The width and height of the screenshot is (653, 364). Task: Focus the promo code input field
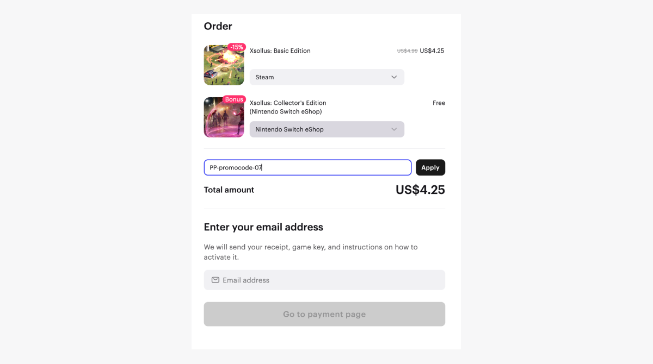pyautogui.click(x=307, y=167)
